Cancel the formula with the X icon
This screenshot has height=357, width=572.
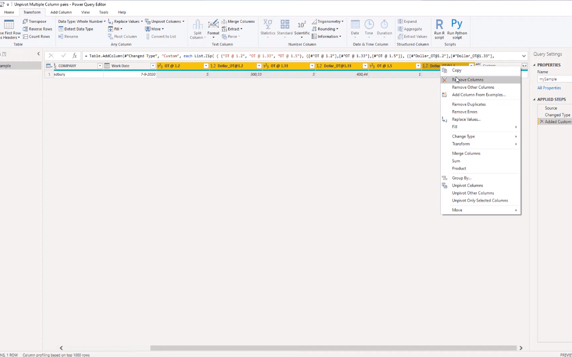(x=51, y=56)
